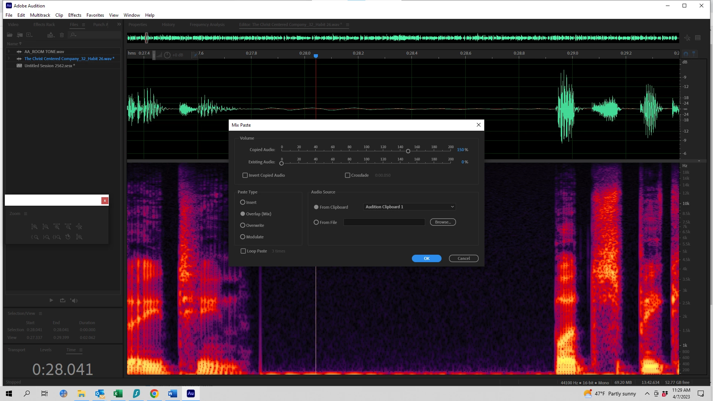Click Zoom to Selection icon in Zoom panel

click(56, 237)
